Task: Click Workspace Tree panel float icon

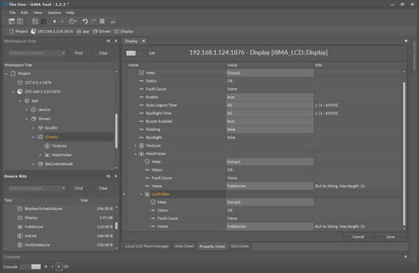Action: tap(108, 41)
